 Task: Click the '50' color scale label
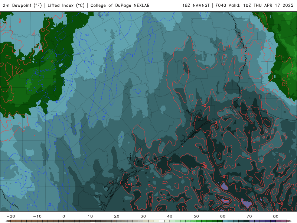196,216
